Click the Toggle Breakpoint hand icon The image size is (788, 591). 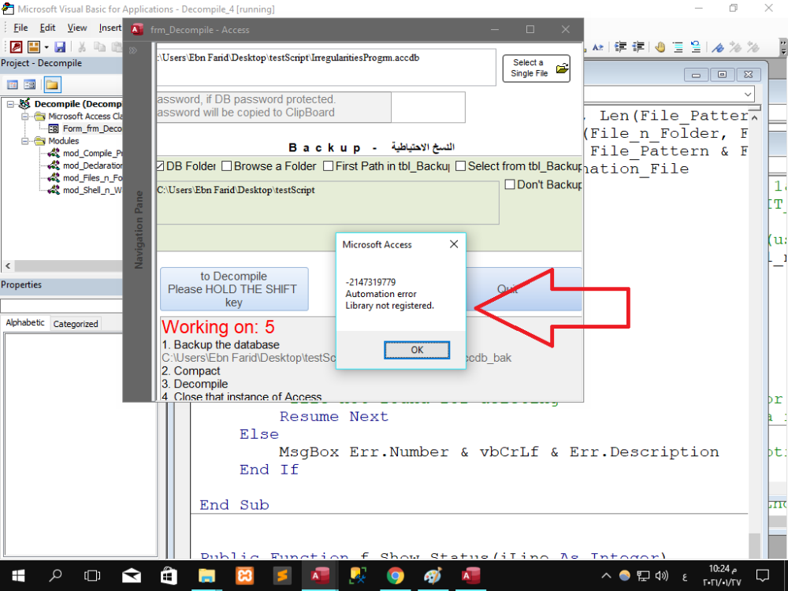[660, 47]
